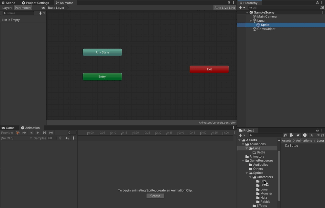Open the Animation panel kebab menu
Screen dimensions: 325x208
click(x=233, y=128)
